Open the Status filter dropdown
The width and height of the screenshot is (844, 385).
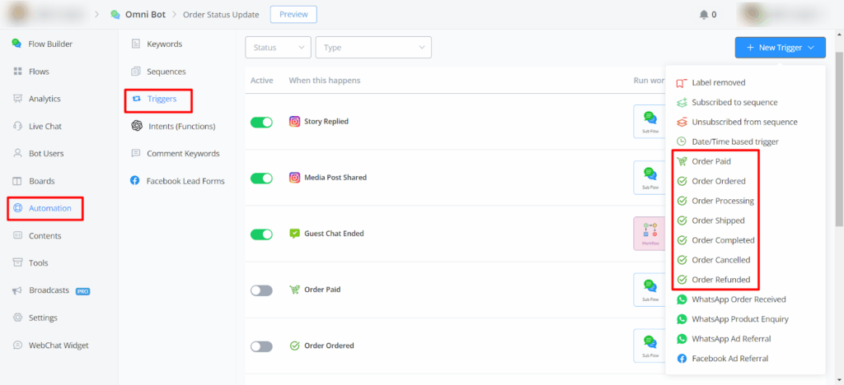278,48
